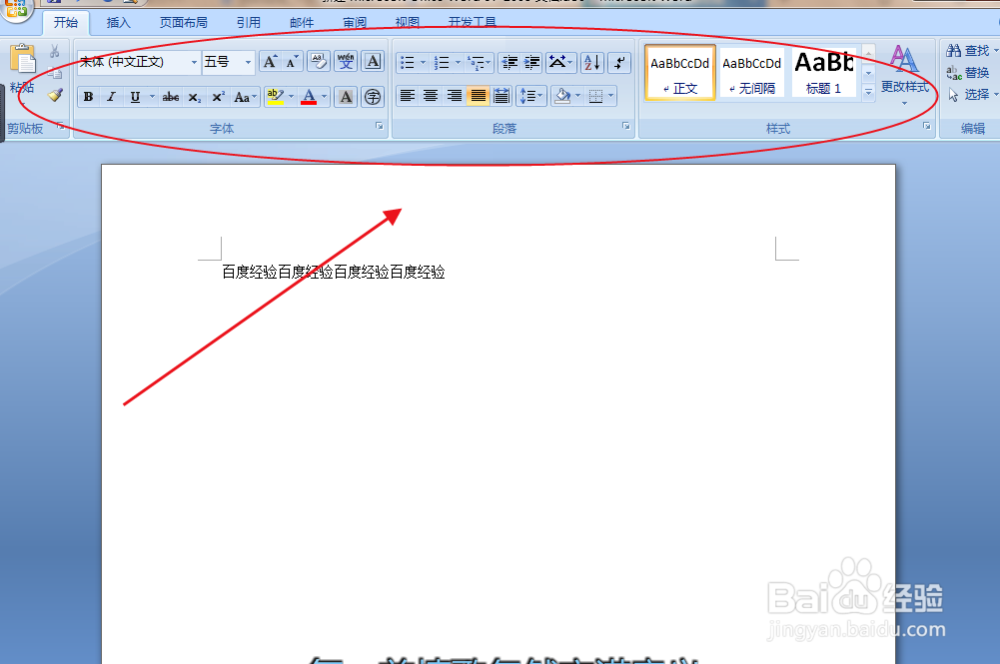The height and width of the screenshot is (664, 1000).
Task: Open Paragraph dialog launcher
Action: (x=626, y=126)
